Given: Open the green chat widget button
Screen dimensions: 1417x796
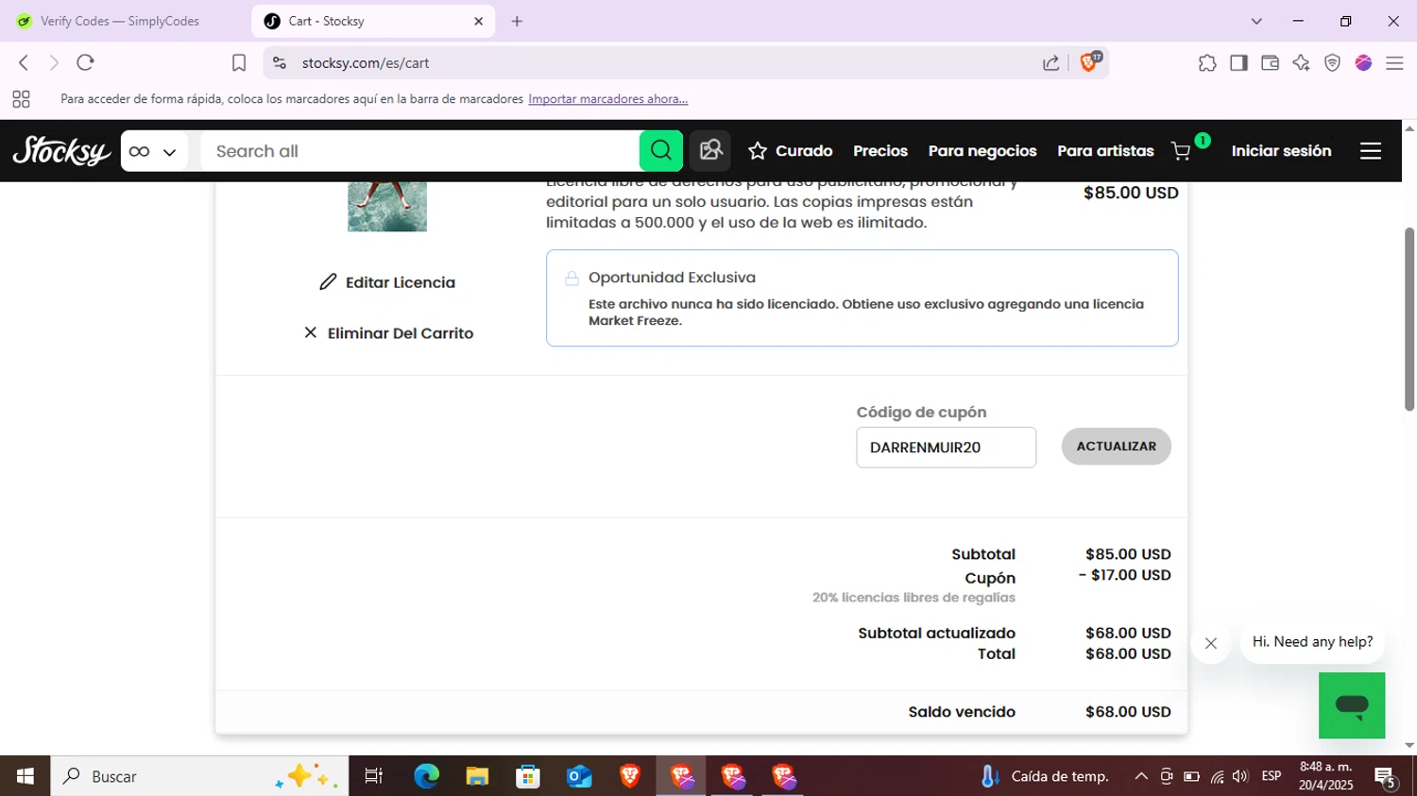Looking at the screenshot, I should pos(1352,705).
